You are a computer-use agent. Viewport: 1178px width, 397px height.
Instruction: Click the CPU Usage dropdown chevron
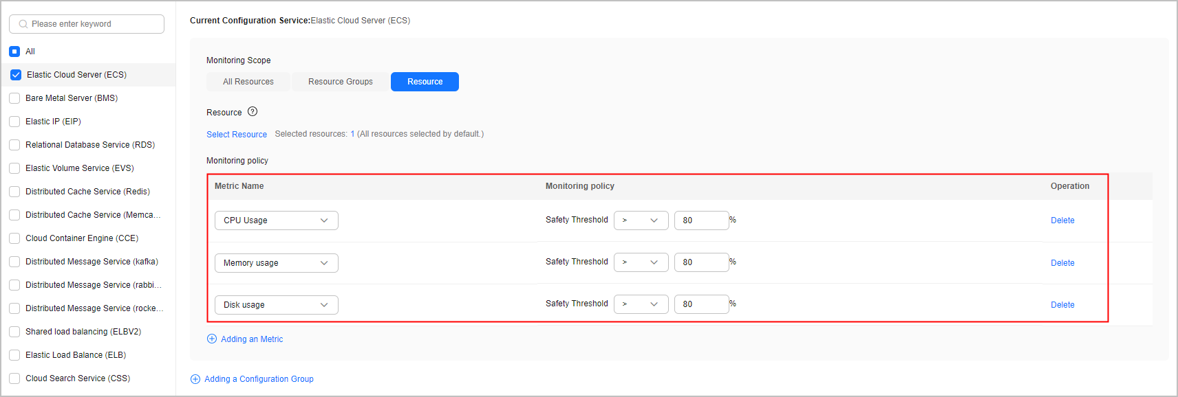[x=324, y=220]
